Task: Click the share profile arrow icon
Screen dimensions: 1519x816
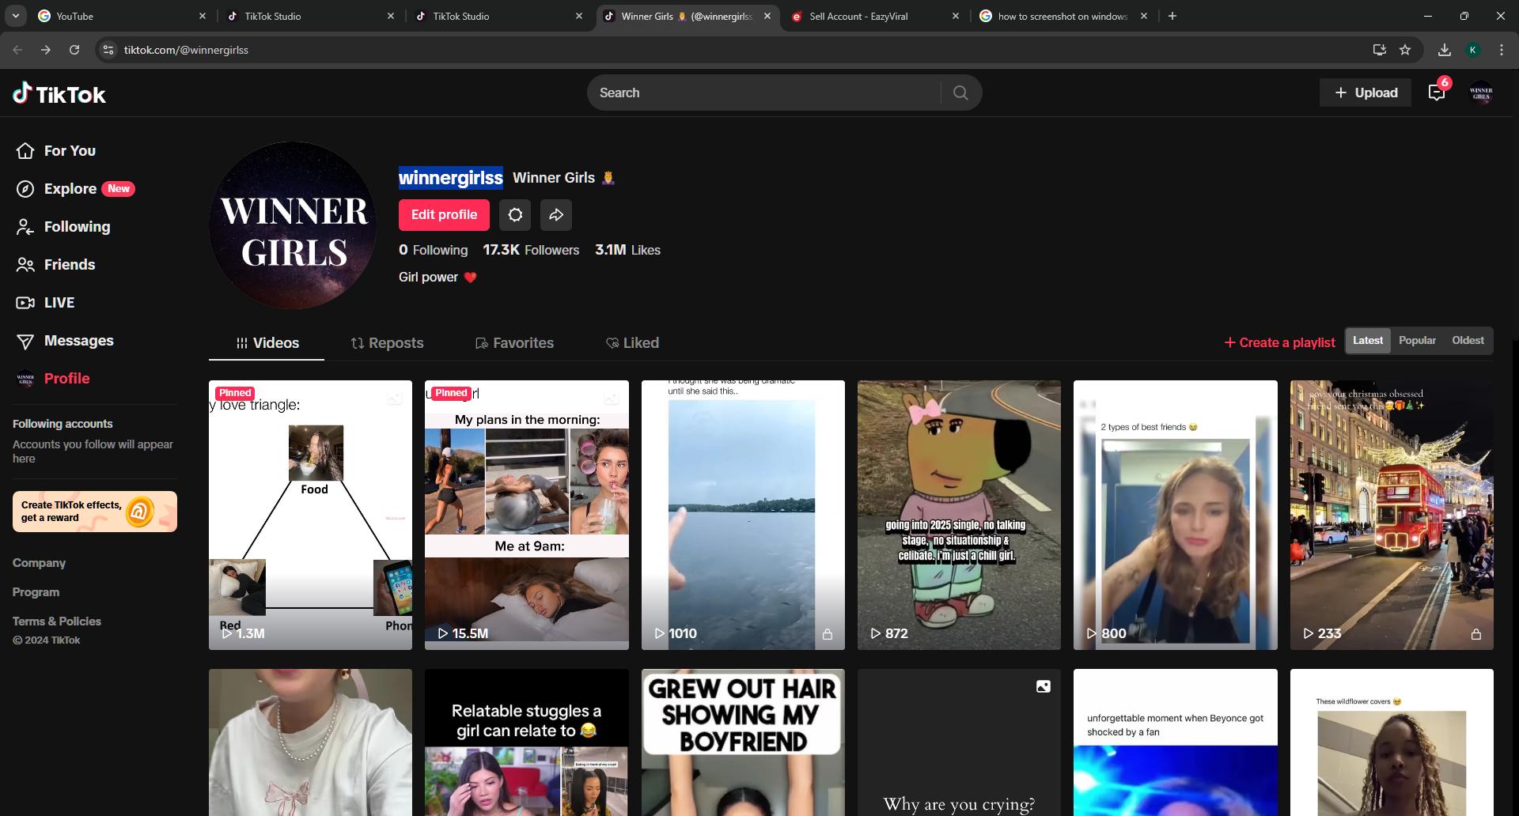Action: [556, 215]
